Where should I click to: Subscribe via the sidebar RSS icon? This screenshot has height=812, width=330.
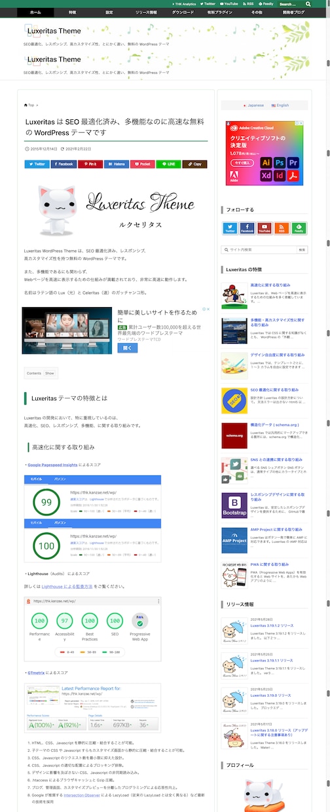click(282, 229)
